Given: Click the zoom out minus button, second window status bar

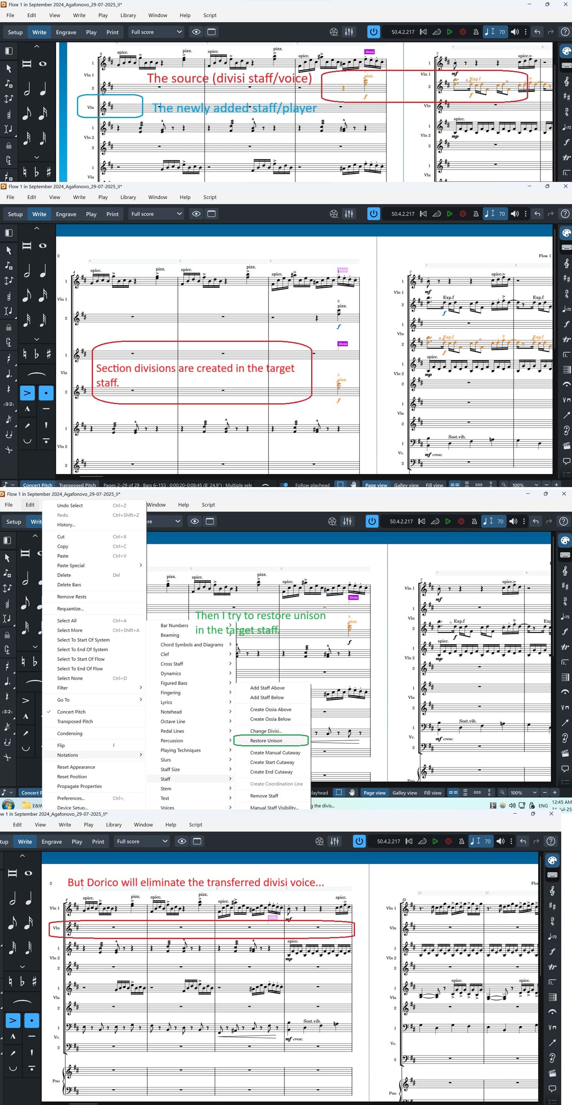Looking at the screenshot, I should (x=546, y=485).
